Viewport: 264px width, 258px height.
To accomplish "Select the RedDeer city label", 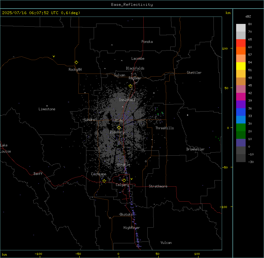I will click(x=135, y=78).
